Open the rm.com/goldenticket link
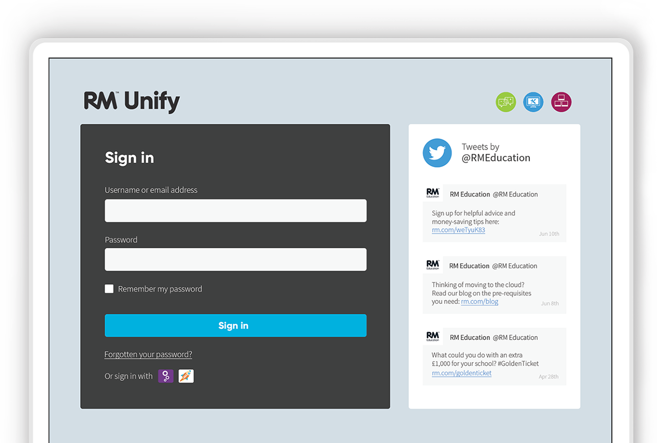This screenshot has width=657, height=443. click(x=461, y=373)
